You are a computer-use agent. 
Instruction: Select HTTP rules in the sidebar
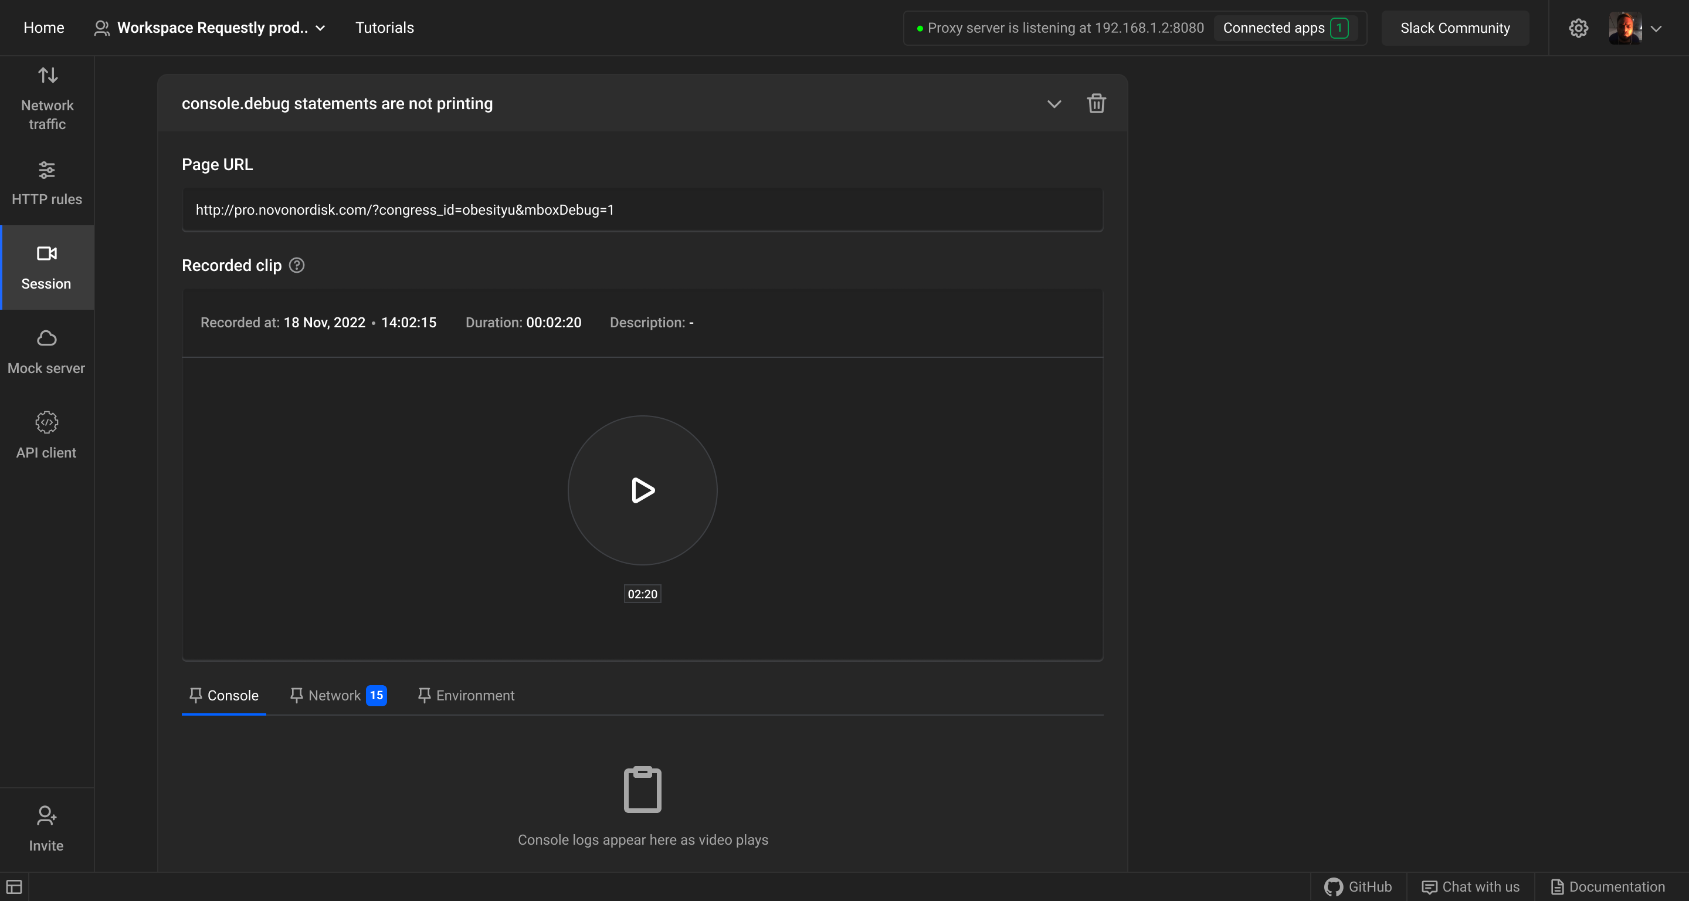[46, 184]
